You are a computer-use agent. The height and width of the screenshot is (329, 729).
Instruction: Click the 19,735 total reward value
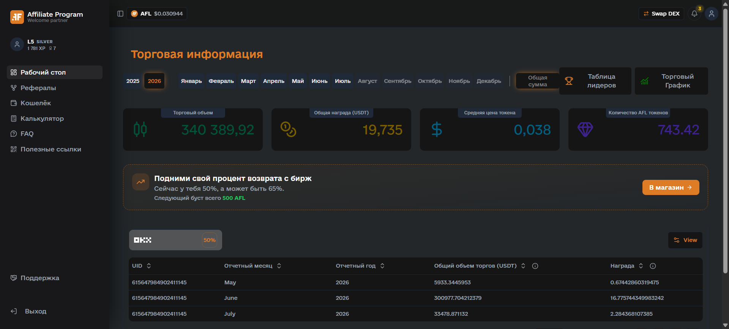(382, 130)
